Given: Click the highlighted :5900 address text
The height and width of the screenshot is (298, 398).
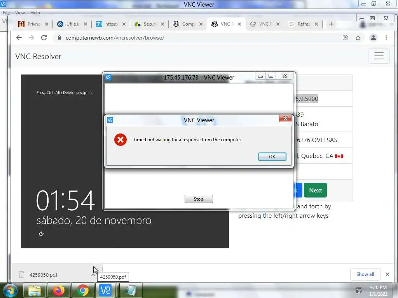Looking at the screenshot, I should pyautogui.click(x=307, y=99).
